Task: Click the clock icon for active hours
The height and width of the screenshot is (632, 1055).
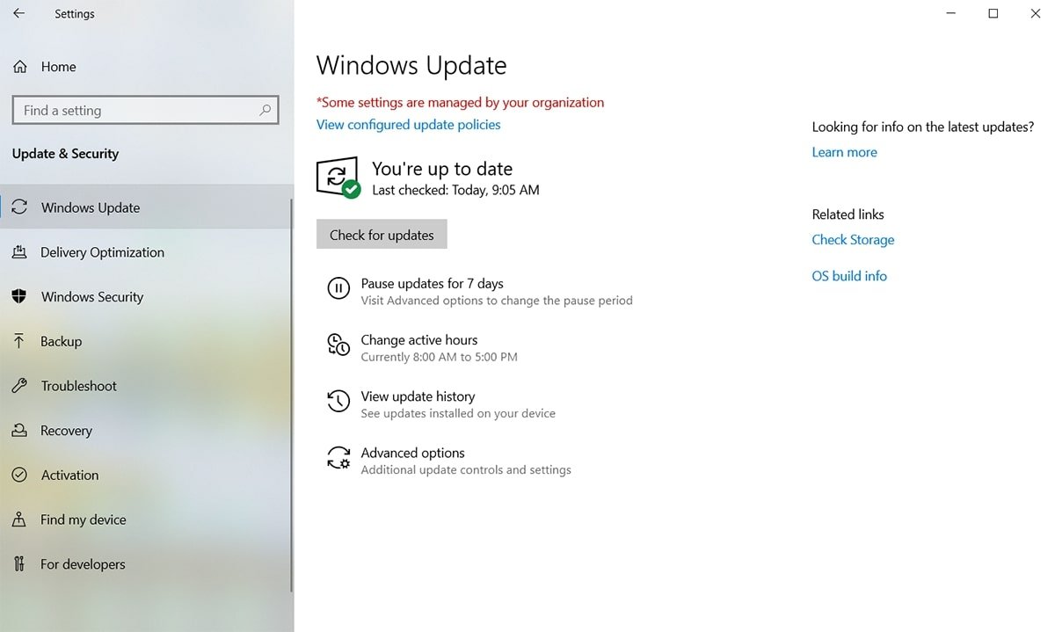Action: point(338,345)
